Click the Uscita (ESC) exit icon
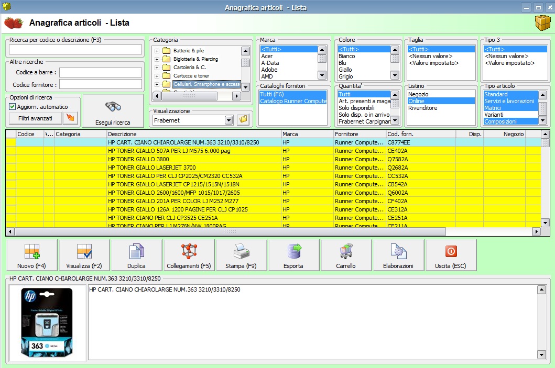555x368 pixels. click(x=451, y=251)
